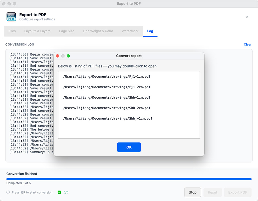Click the Export PDF button
The image size is (258, 201).
238,192
